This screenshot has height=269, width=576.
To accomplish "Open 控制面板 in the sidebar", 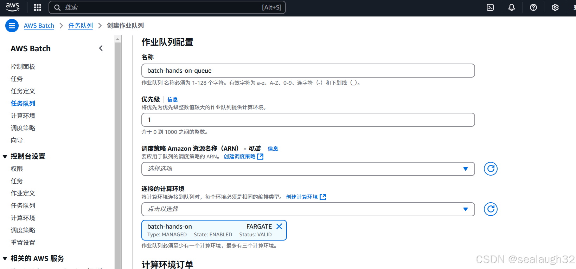I will coord(23,67).
